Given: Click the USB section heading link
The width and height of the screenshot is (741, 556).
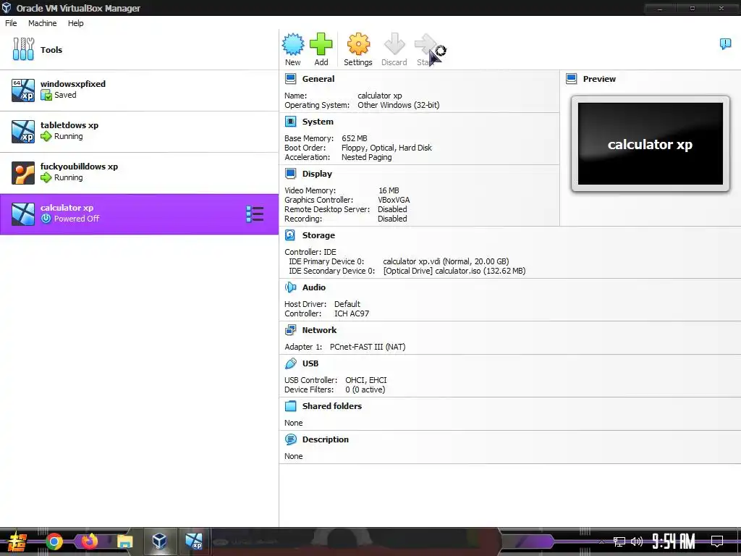Looking at the screenshot, I should [310, 363].
